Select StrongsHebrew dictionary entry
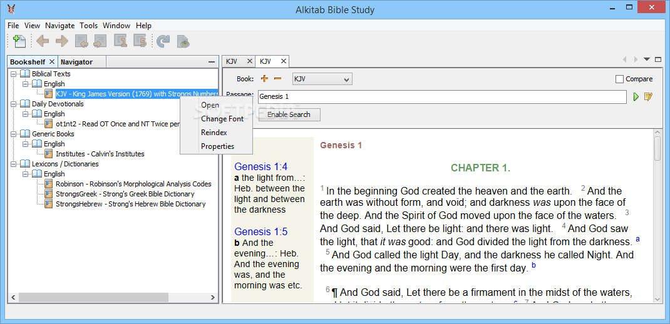670x324 pixels. tap(130, 204)
